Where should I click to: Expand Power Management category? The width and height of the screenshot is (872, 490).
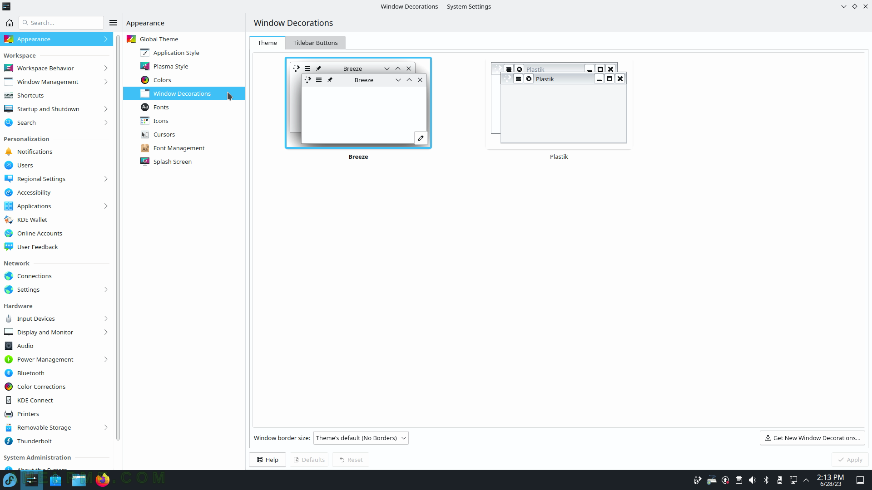tap(57, 359)
